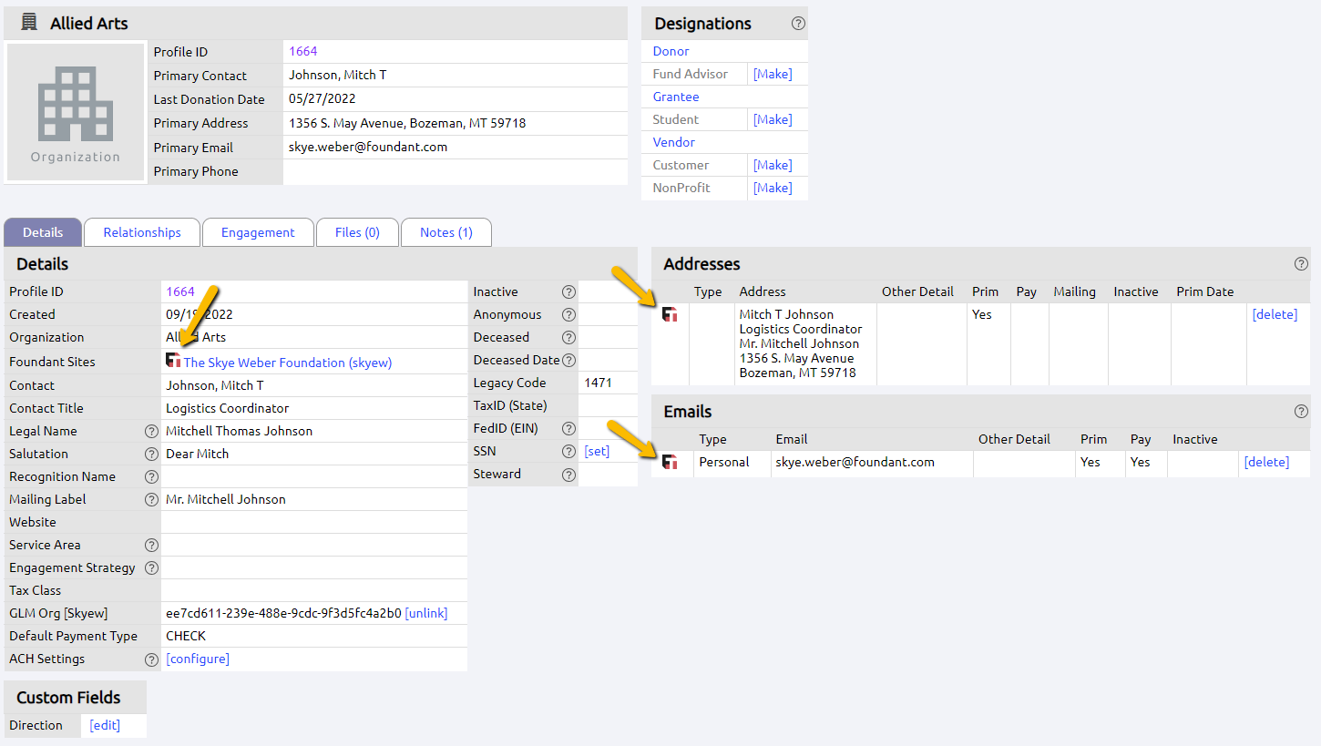Open the Steward field help icon
The height and width of the screenshot is (746, 1321).
pos(568,474)
